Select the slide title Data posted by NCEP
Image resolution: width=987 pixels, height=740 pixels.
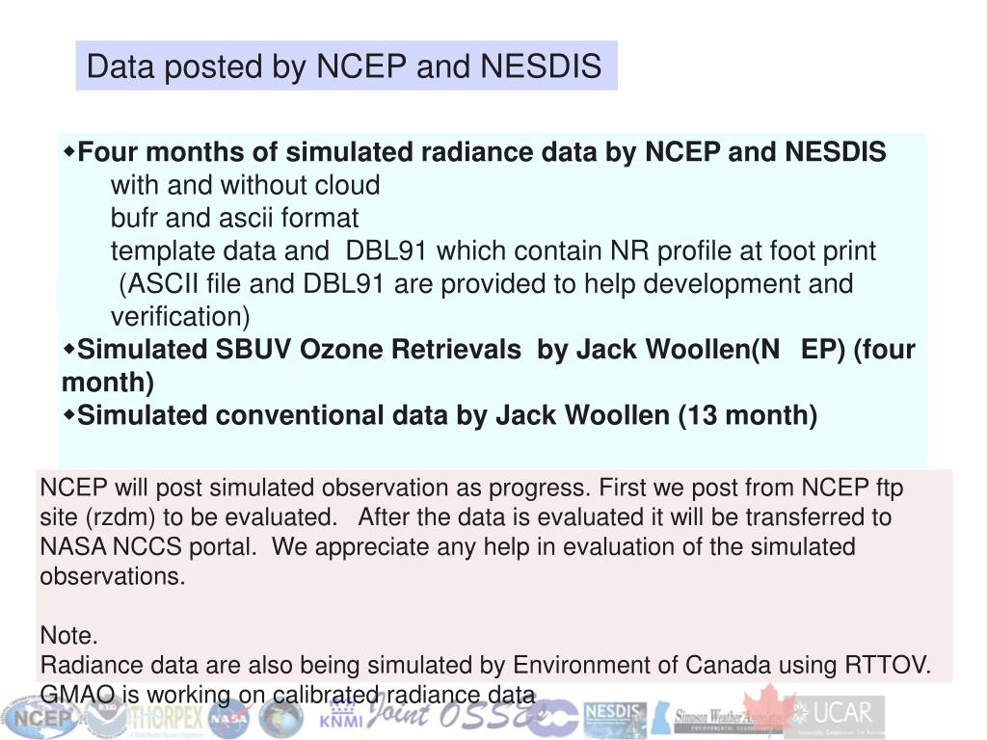click(x=346, y=66)
